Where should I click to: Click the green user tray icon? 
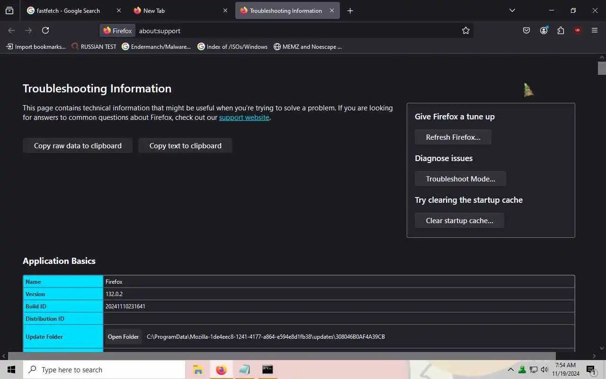pos(522,370)
